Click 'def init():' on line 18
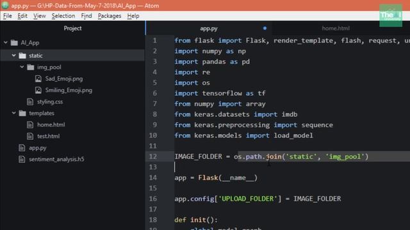The image size is (410, 230). [x=196, y=220]
